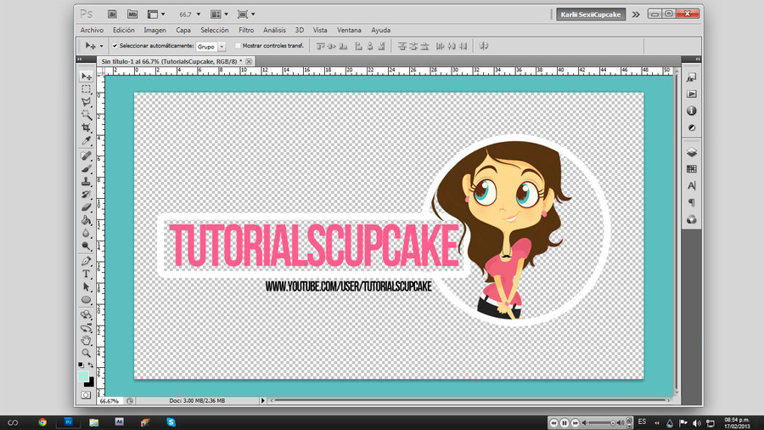Image resolution: width=764 pixels, height=430 pixels.
Task: Show more workspaces with chevron button
Action: (x=636, y=14)
